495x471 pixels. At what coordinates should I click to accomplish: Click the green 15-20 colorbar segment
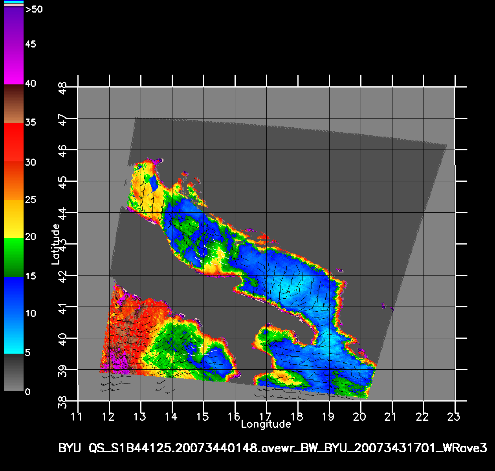click(14, 257)
